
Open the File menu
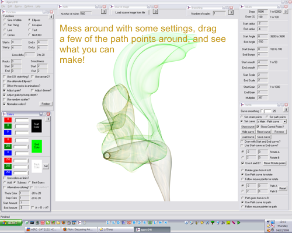point(3,6)
